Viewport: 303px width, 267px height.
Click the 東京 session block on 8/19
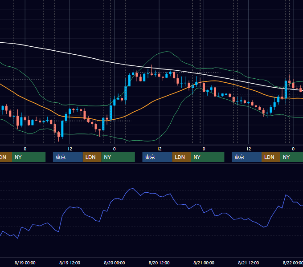[68, 157]
